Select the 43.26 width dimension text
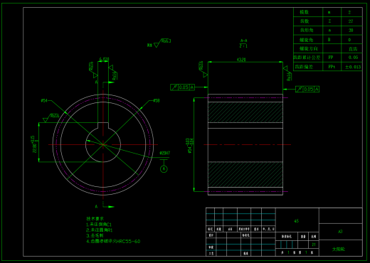Image resolution: width=370 pixels, height=263 pixels. pyautogui.click(x=241, y=60)
